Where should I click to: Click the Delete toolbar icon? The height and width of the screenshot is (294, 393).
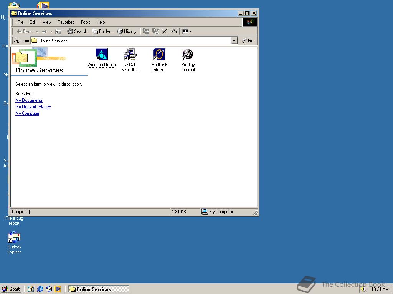tap(165, 31)
